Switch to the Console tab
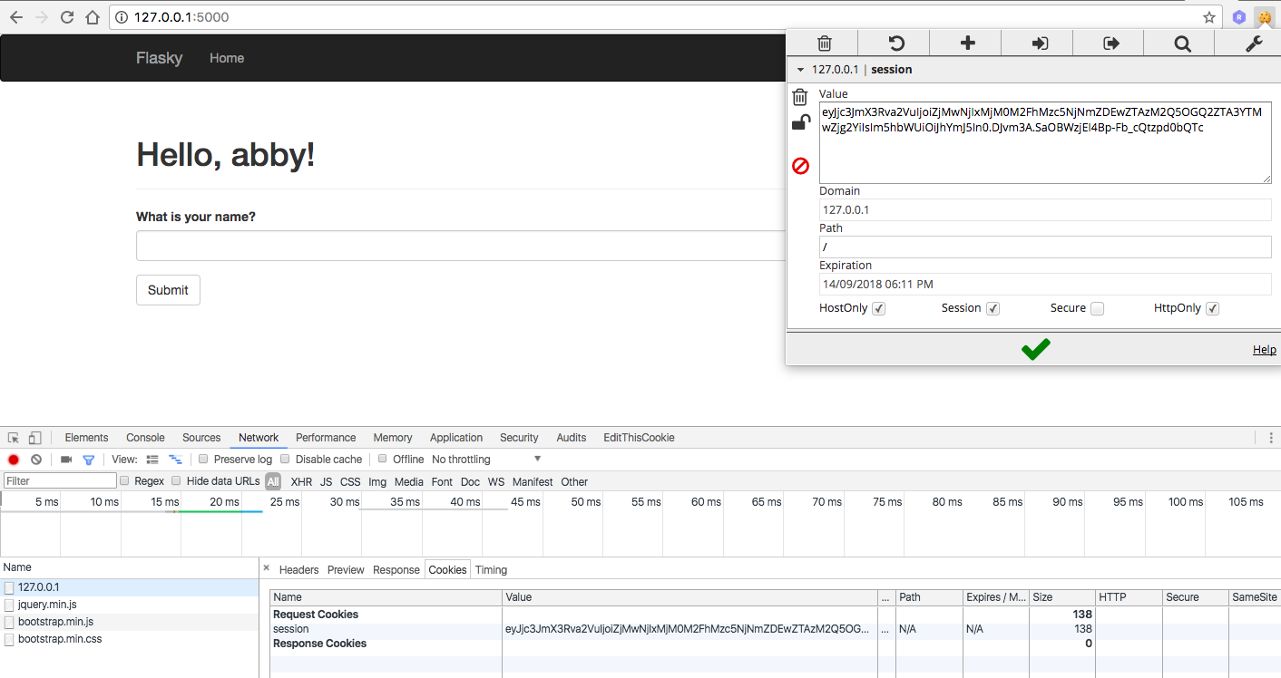 145,438
